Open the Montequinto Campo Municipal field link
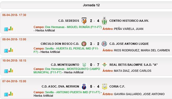This screenshot has width=172, height=99. [67, 71]
